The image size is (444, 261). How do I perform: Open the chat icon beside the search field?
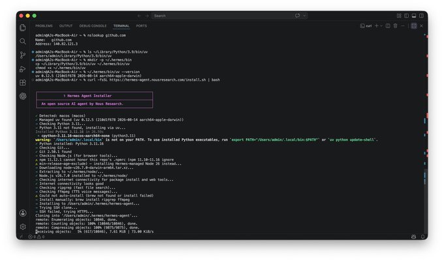click(297, 16)
